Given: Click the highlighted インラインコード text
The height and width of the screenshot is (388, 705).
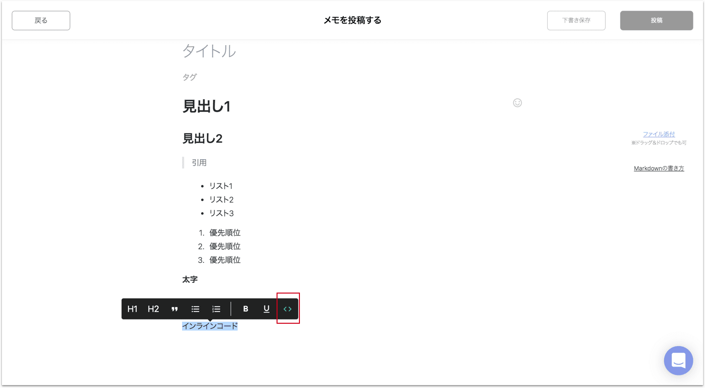Looking at the screenshot, I should coord(210,326).
